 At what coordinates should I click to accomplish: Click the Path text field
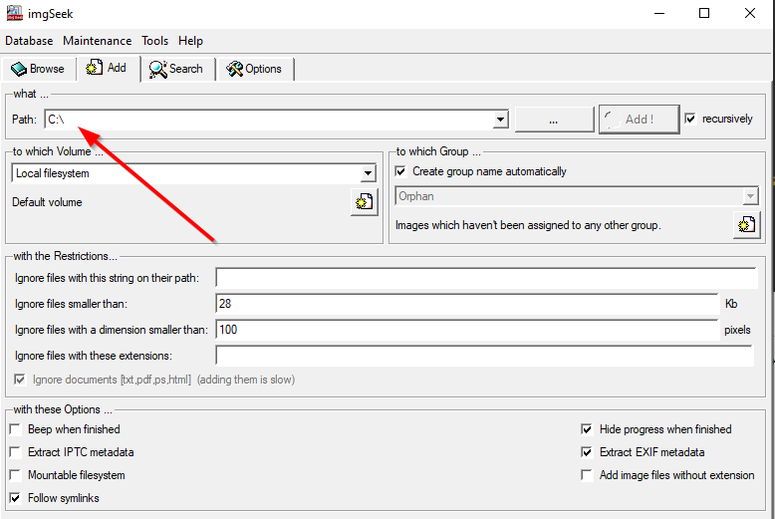pyautogui.click(x=269, y=120)
